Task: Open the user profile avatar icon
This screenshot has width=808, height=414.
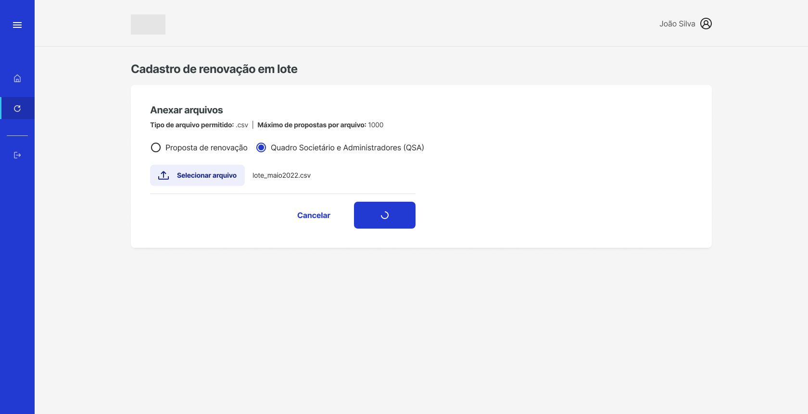Action: coord(706,24)
